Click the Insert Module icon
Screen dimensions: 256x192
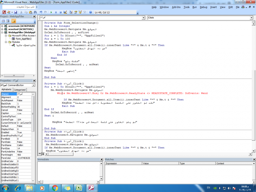click(x=9, y=12)
